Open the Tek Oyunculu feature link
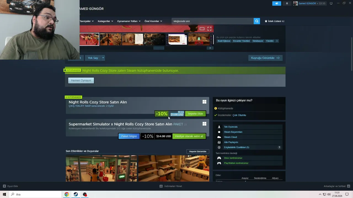This screenshot has height=198, width=353. pos(231,127)
